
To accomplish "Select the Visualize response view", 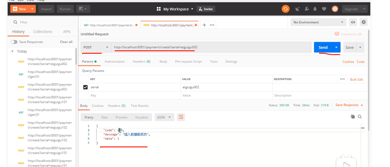I will click(142, 117).
